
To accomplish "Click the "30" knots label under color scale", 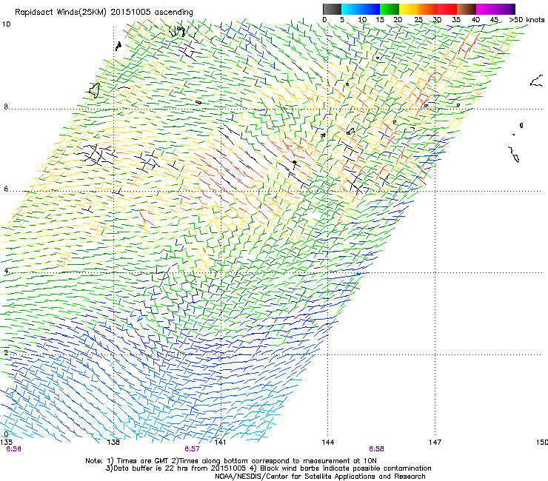I will (x=437, y=20).
